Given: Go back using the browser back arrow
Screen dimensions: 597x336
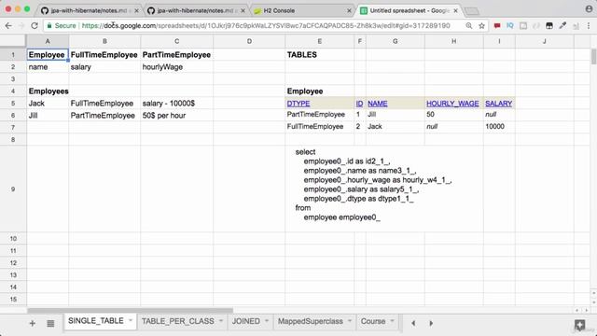Looking at the screenshot, I should [8, 25].
